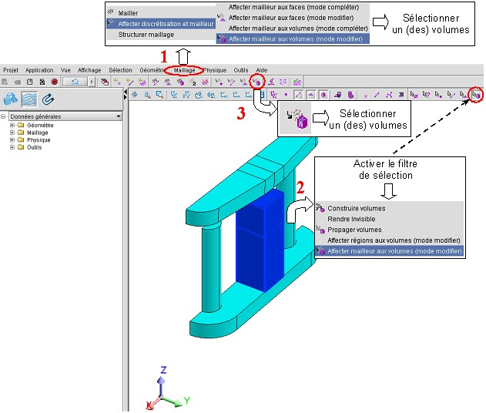
Task: Activate the volume selection filter icon
Action: 476,95
